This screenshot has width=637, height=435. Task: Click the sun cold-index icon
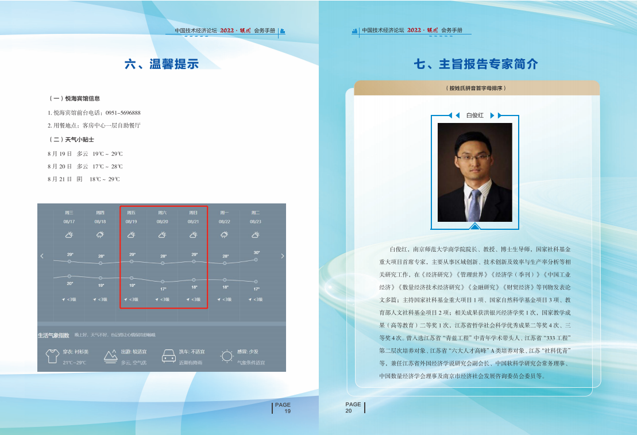tap(227, 356)
